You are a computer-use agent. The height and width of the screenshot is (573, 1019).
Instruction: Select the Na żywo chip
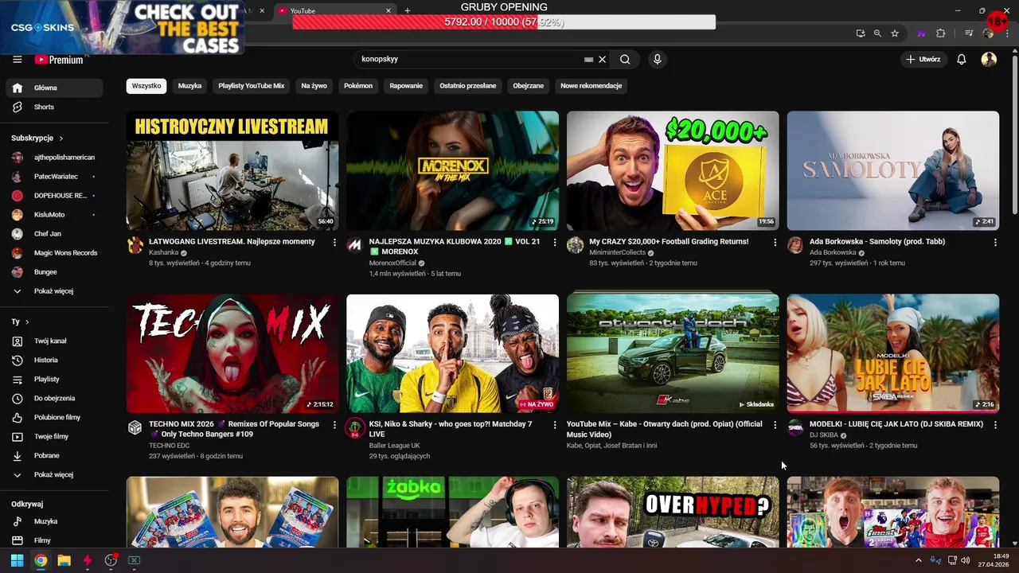click(314, 86)
